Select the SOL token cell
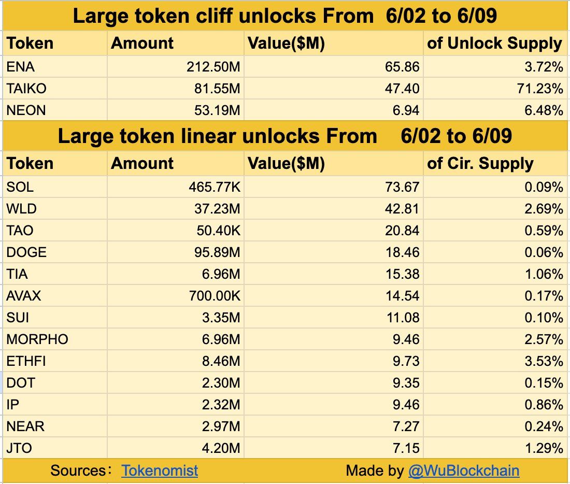Viewport: 570px width, 484px height. [55, 187]
